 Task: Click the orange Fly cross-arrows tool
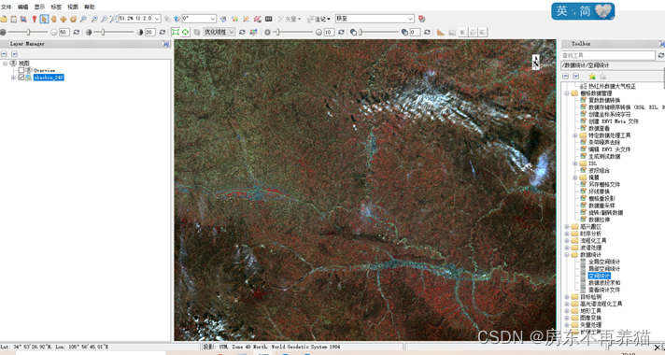(64, 19)
